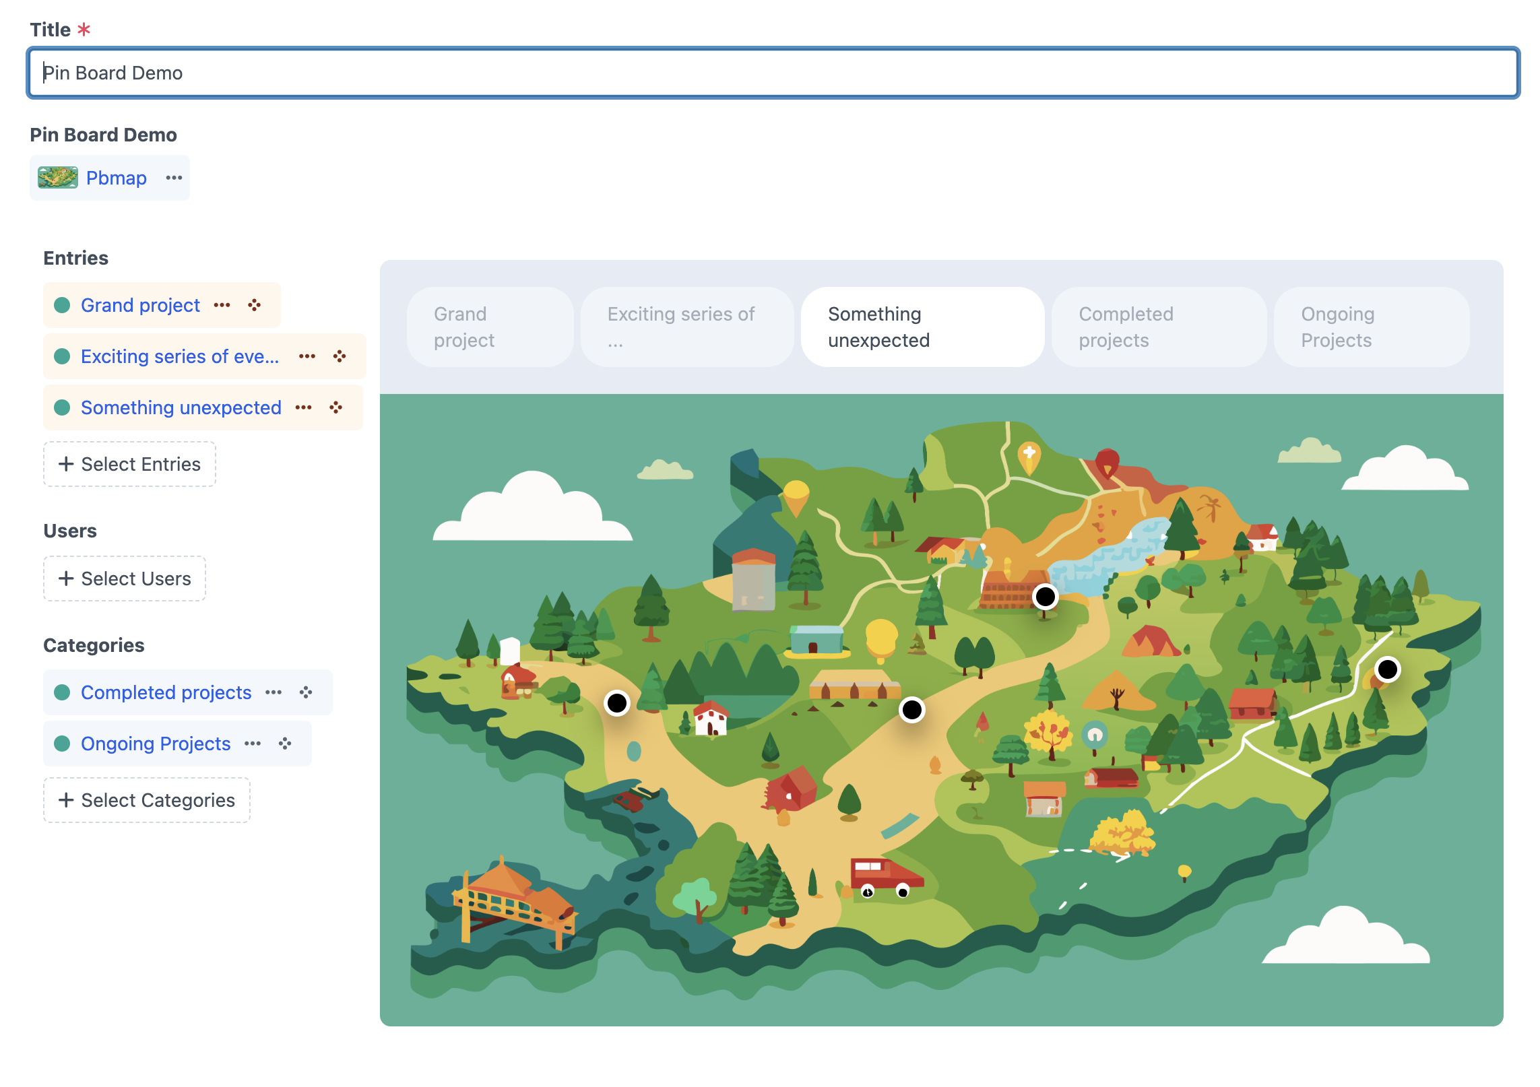This screenshot has height=1087, width=1540.
Task: Click the drag handle next to Something unexpected
Action: pyautogui.click(x=335, y=407)
